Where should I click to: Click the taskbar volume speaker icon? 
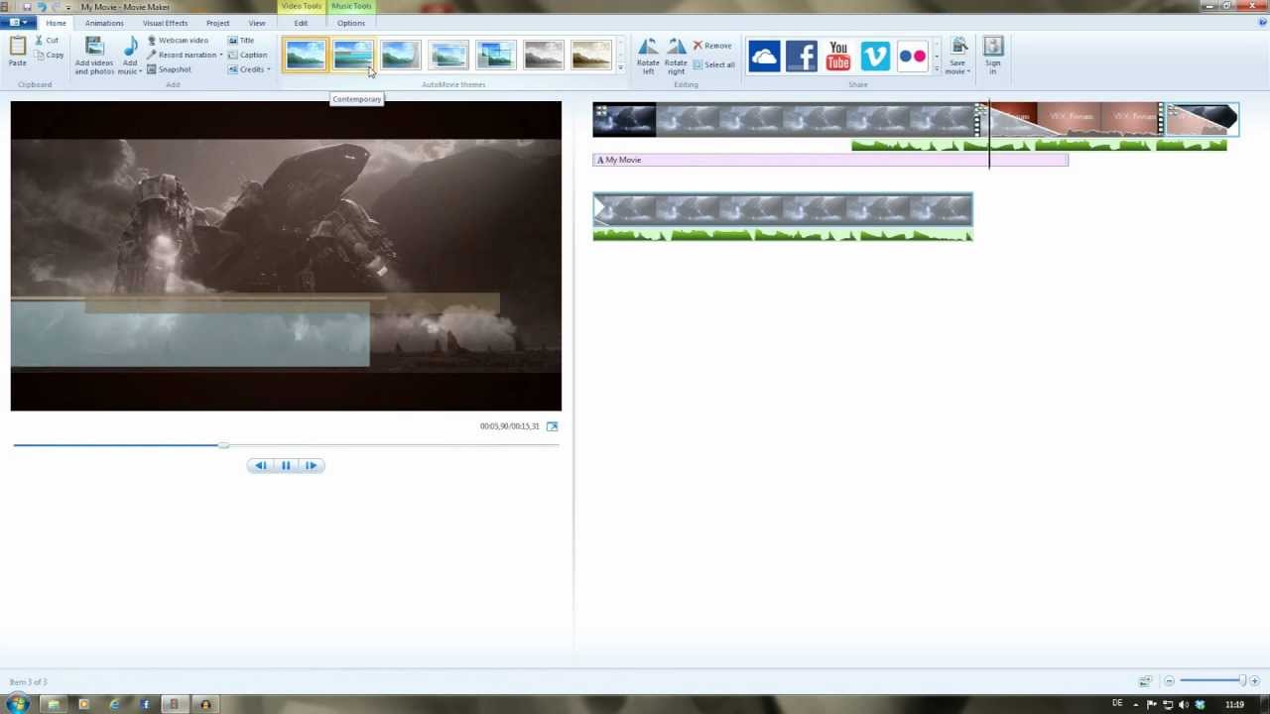[1184, 704]
